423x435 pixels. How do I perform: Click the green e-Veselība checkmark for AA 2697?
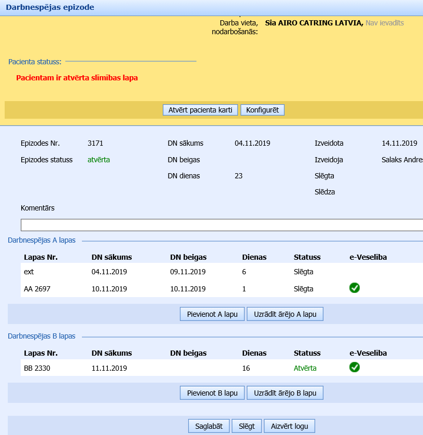pos(355,288)
